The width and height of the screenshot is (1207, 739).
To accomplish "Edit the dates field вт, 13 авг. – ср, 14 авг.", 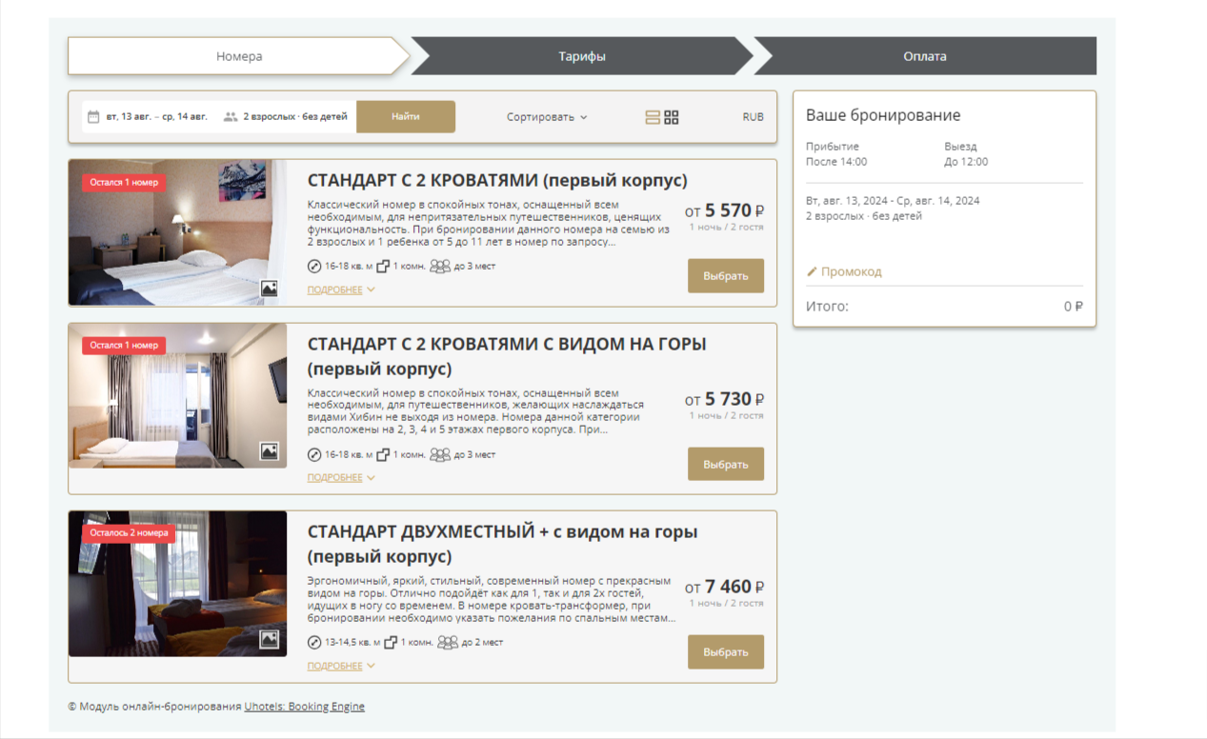I will click(156, 117).
